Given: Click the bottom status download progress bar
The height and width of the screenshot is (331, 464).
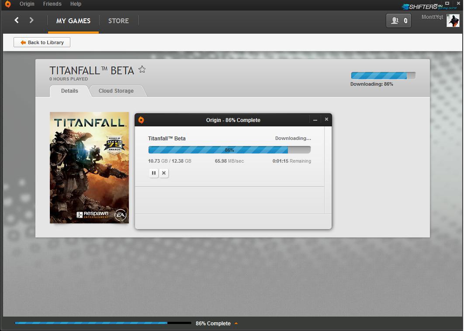Looking at the screenshot, I should click(x=103, y=323).
